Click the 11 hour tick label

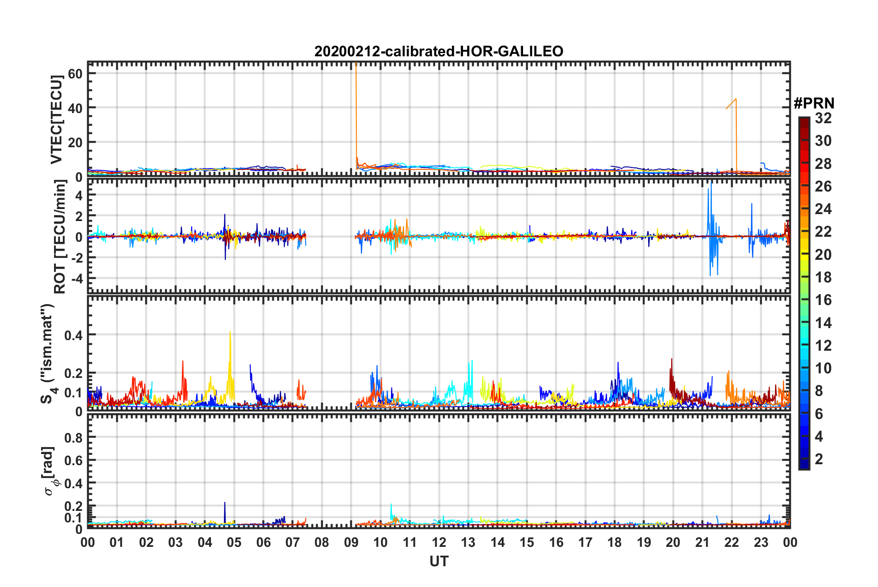[x=410, y=542]
